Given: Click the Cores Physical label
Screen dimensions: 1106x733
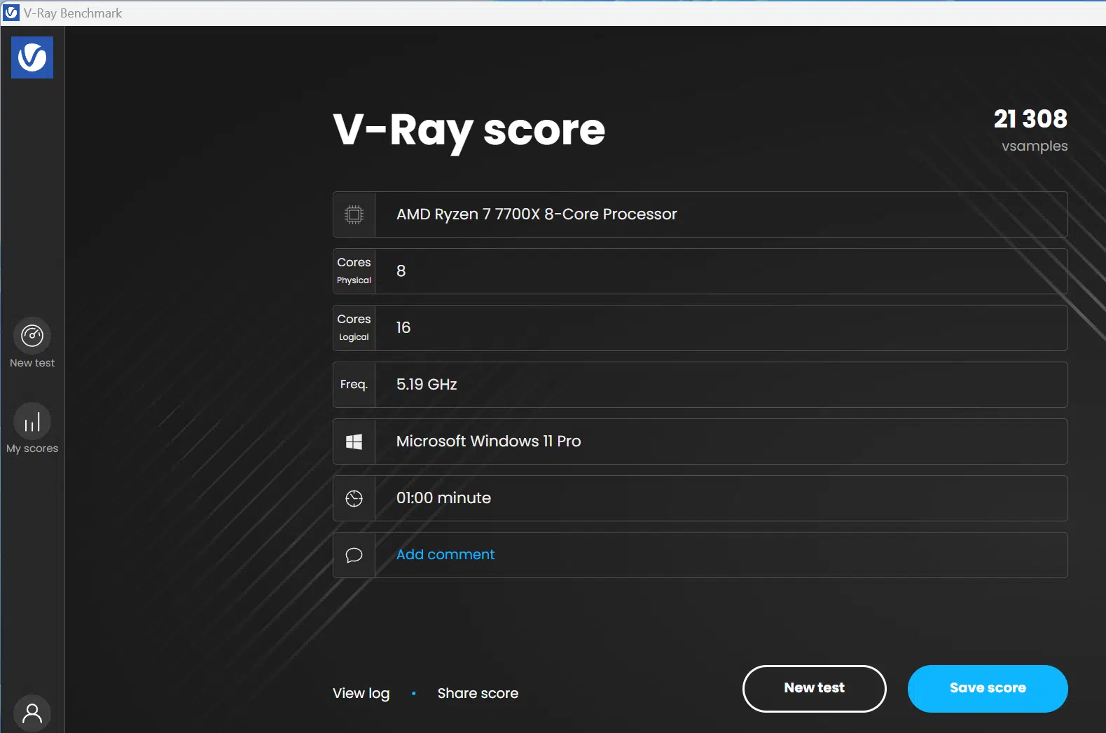Looking at the screenshot, I should (x=354, y=270).
